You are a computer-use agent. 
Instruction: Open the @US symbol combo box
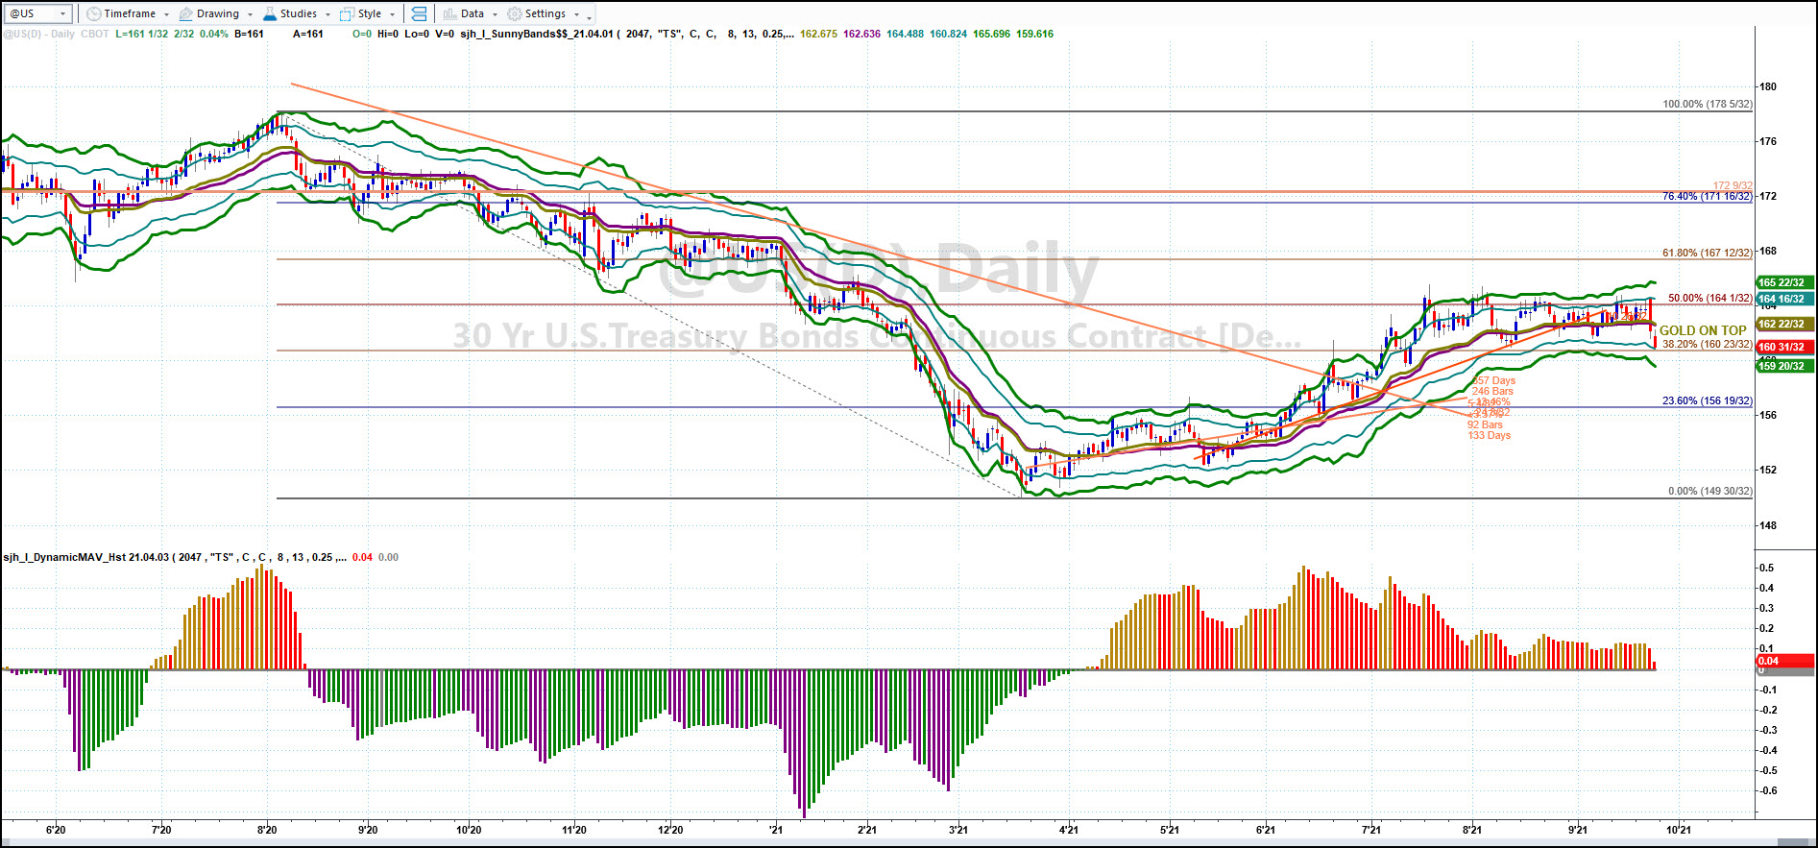[x=38, y=13]
